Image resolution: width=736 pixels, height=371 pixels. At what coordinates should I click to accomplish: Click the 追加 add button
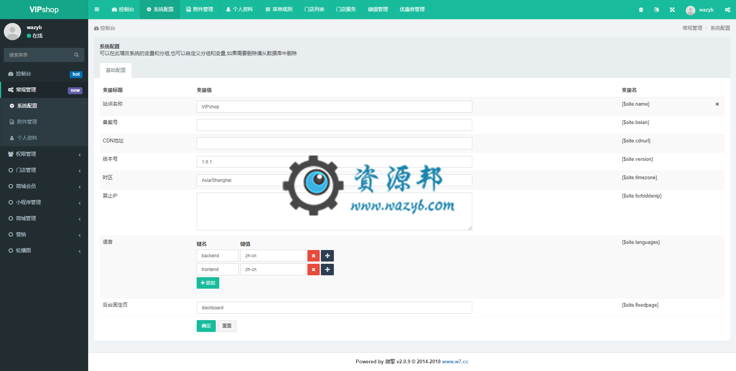coord(208,283)
